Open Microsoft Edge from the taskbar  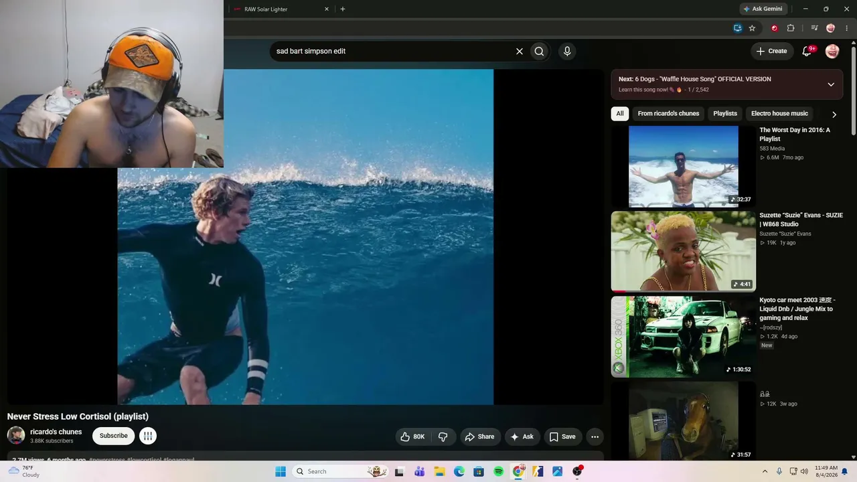coord(459,471)
